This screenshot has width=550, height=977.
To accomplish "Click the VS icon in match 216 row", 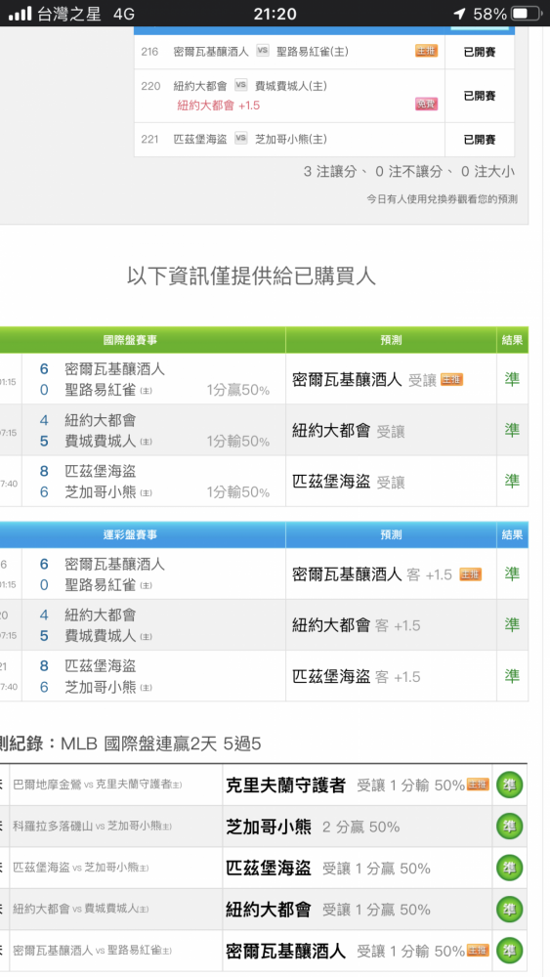I will coord(262,51).
